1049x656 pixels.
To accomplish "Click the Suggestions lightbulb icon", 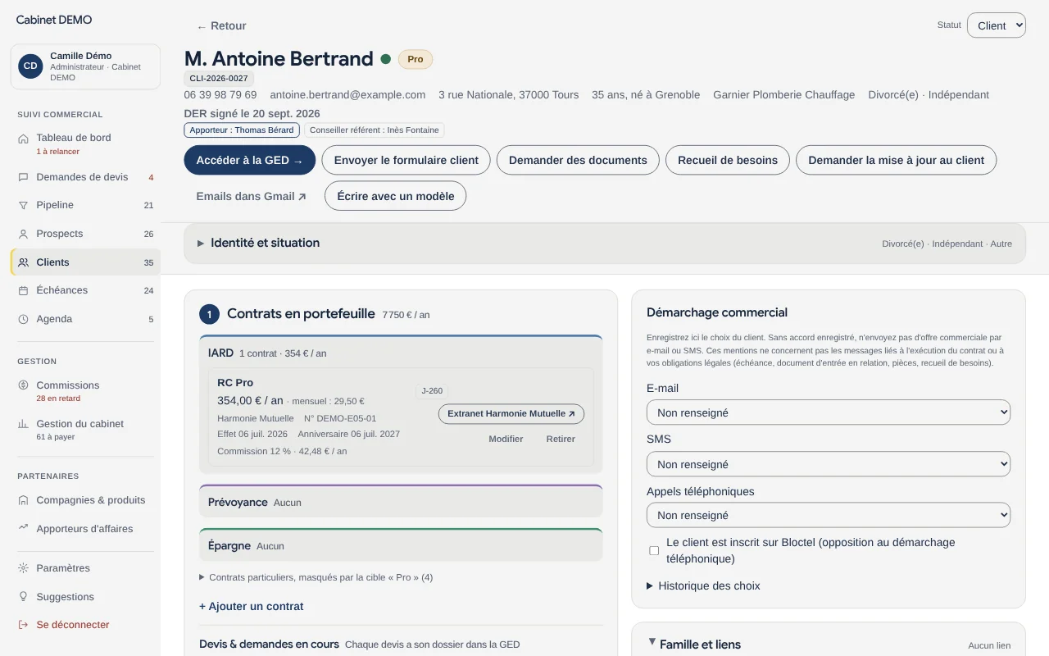I will [23, 597].
